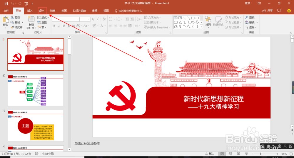Switch to the 审阅 (Review) tab

click(x=95, y=11)
